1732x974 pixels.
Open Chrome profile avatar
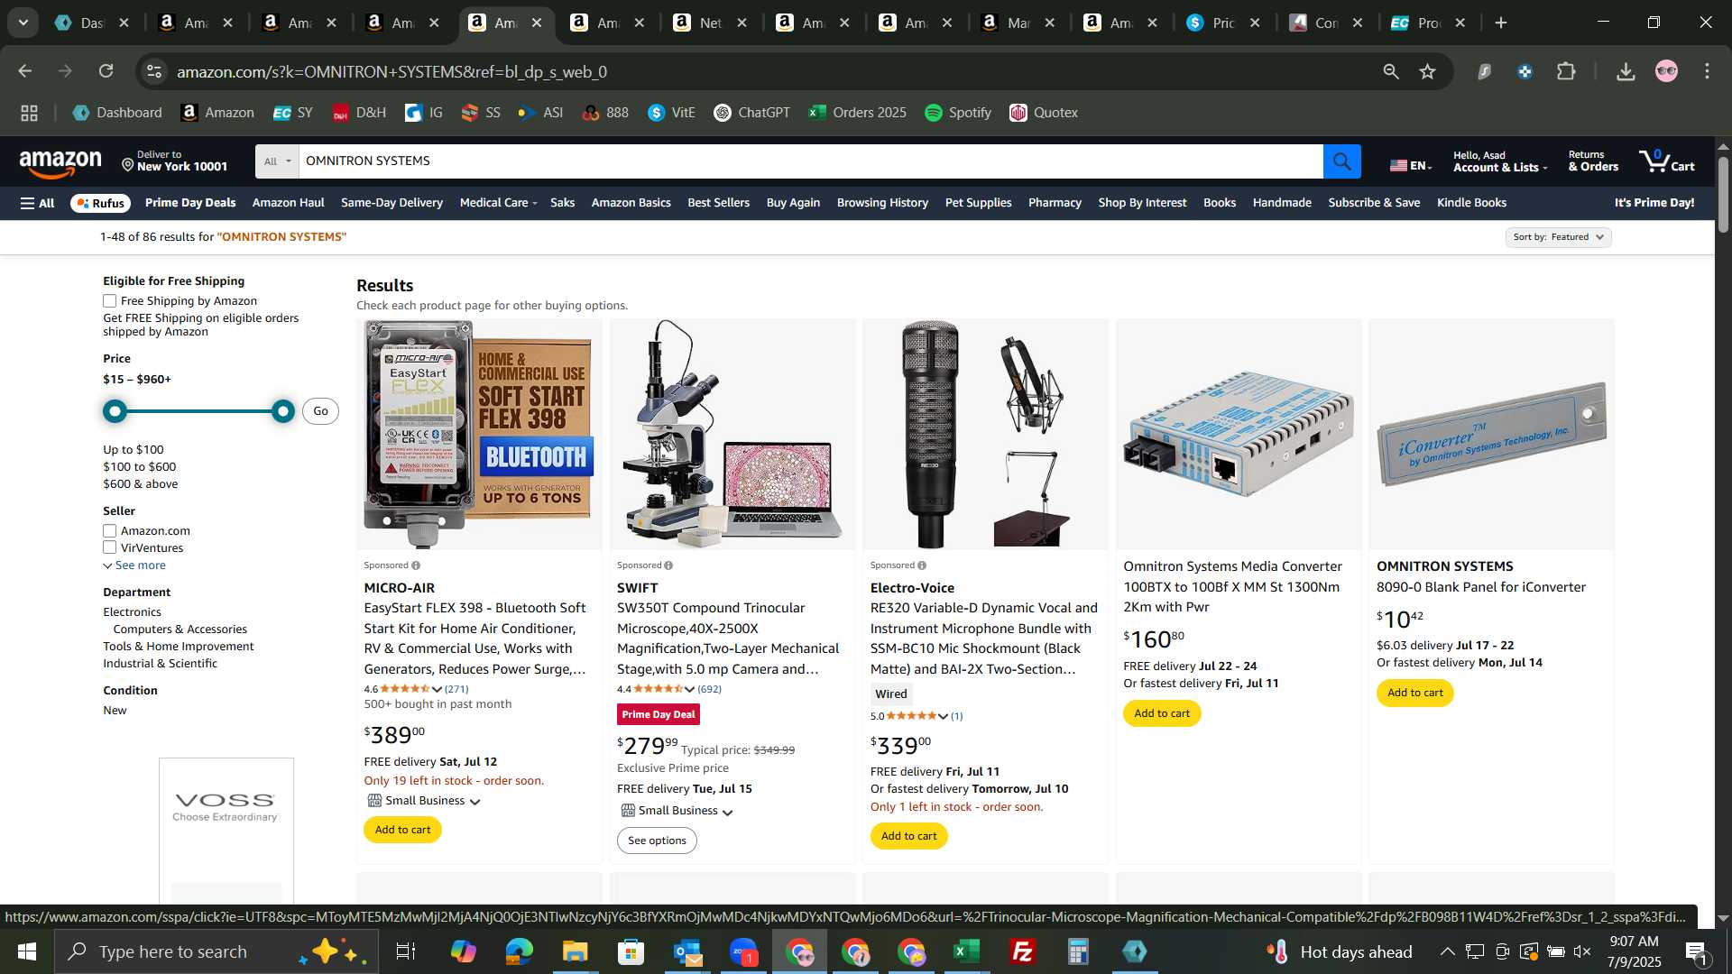coord(1666,71)
